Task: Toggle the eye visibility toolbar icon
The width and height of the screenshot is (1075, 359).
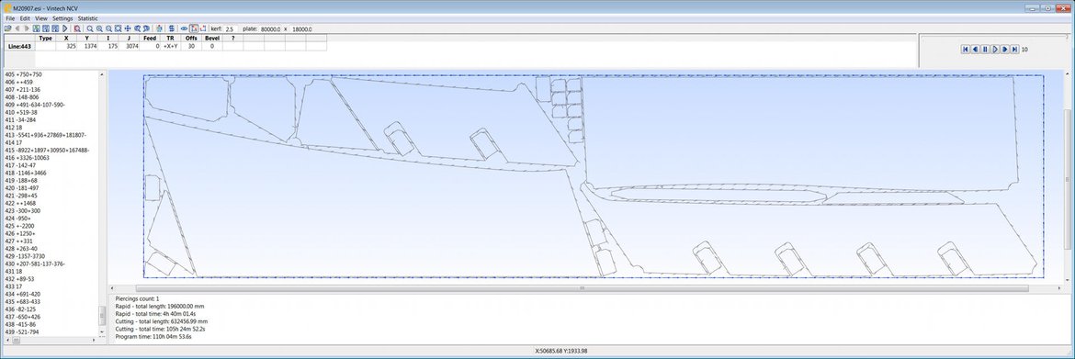Action: (x=184, y=28)
